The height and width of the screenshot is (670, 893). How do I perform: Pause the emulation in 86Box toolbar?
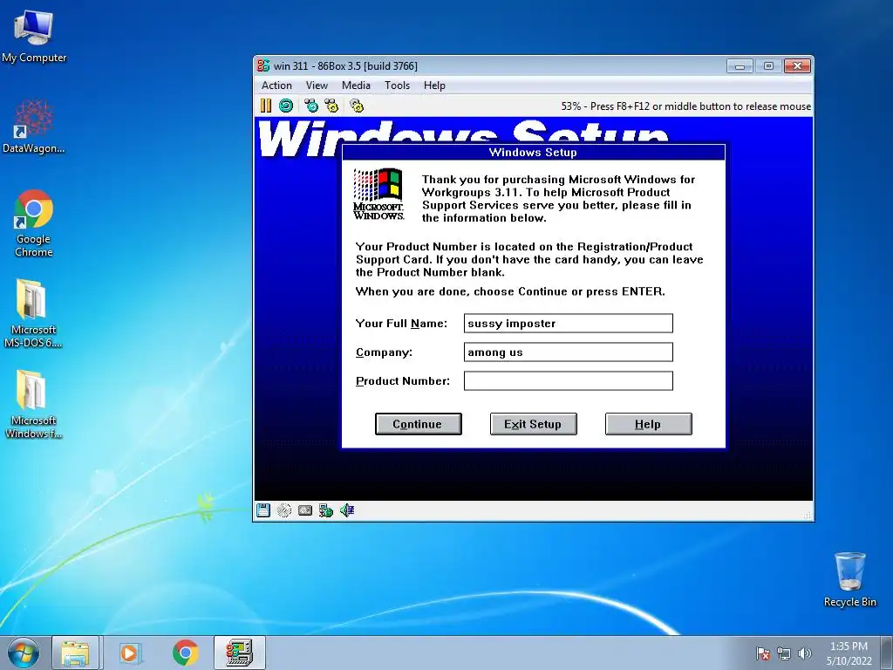[265, 106]
